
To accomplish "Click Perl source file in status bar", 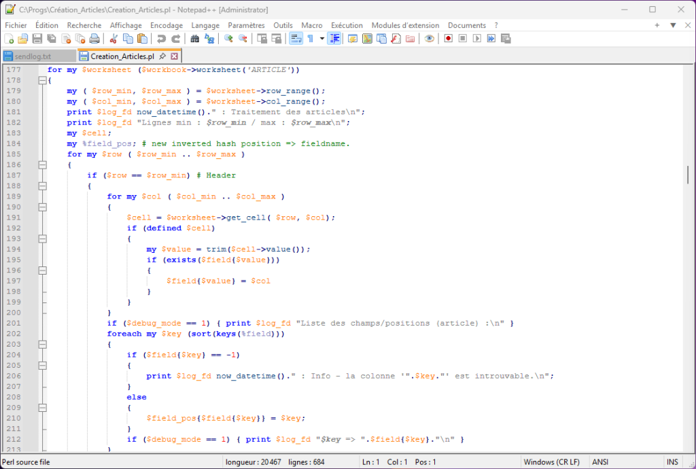I will click(27, 462).
